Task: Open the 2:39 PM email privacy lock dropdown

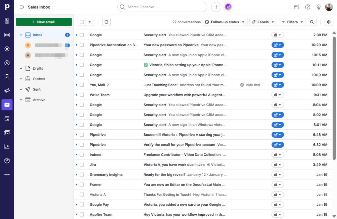Action: (x=278, y=35)
